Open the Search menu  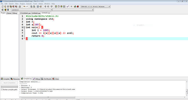coord(11,4)
